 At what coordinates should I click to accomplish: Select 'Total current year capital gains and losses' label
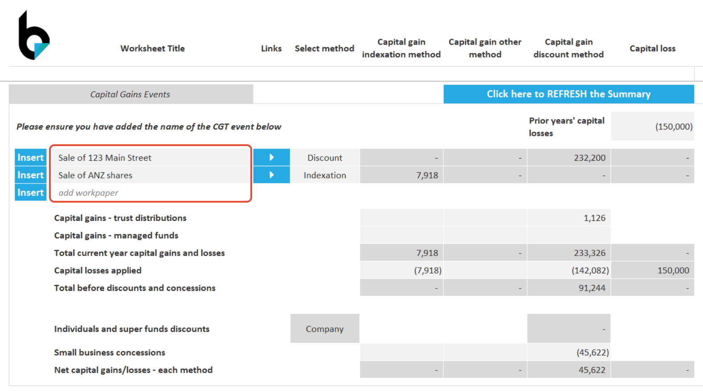(x=139, y=253)
